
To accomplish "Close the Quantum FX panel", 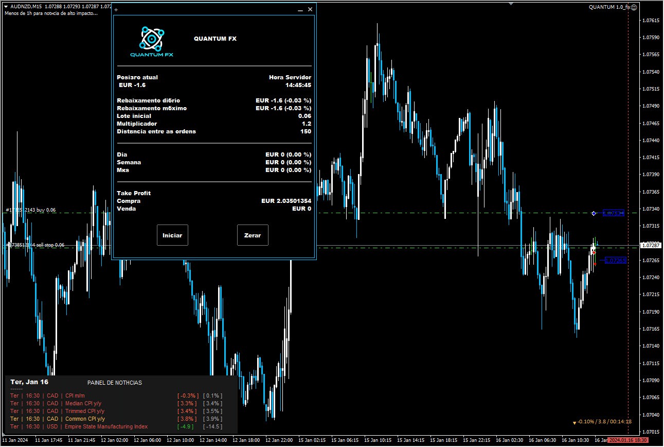I will tap(310, 9).
